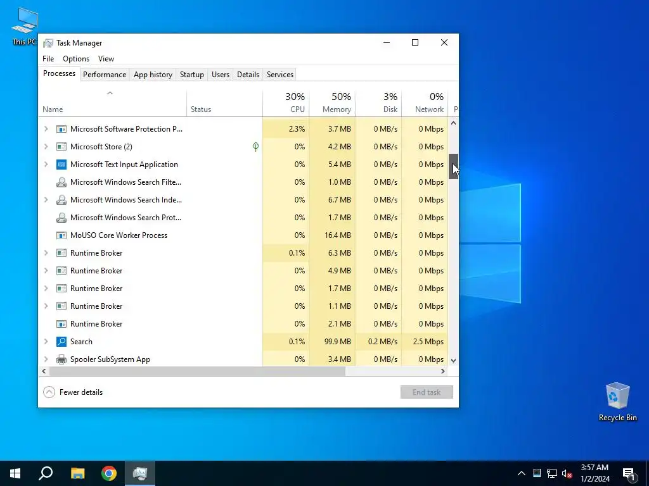Click the Microsoft Text Input Application icon

(61, 165)
